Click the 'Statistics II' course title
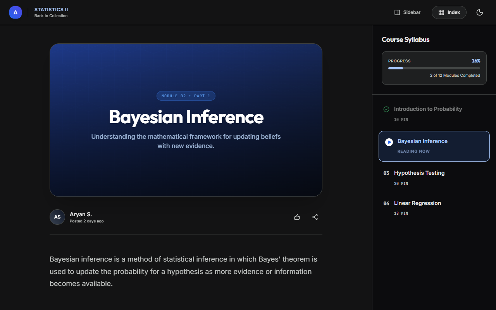The image size is (496, 310). point(51,9)
